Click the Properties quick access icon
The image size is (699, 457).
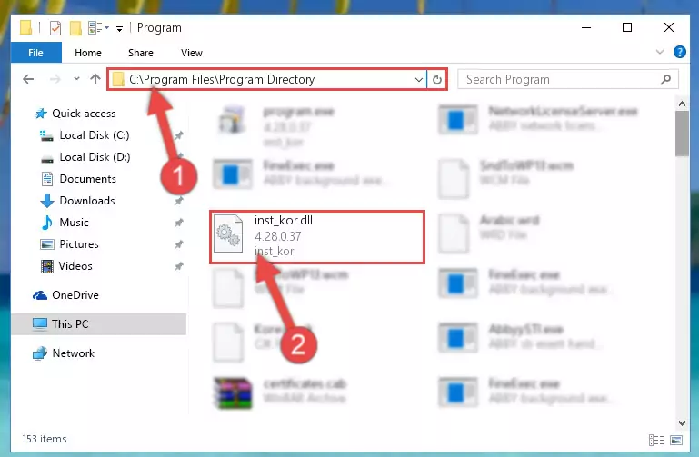click(x=55, y=27)
